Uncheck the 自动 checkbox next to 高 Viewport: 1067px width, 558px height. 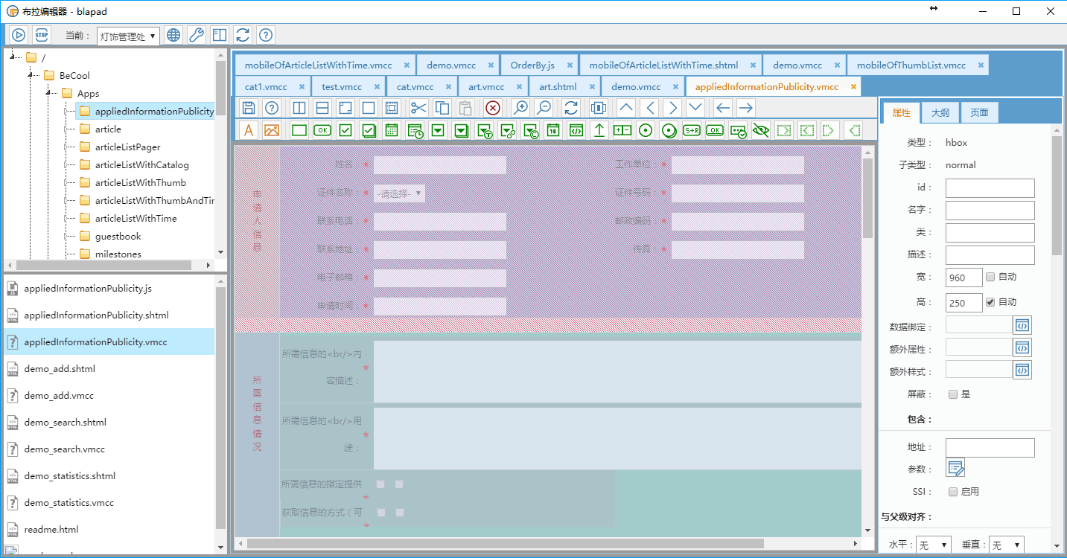tap(990, 302)
